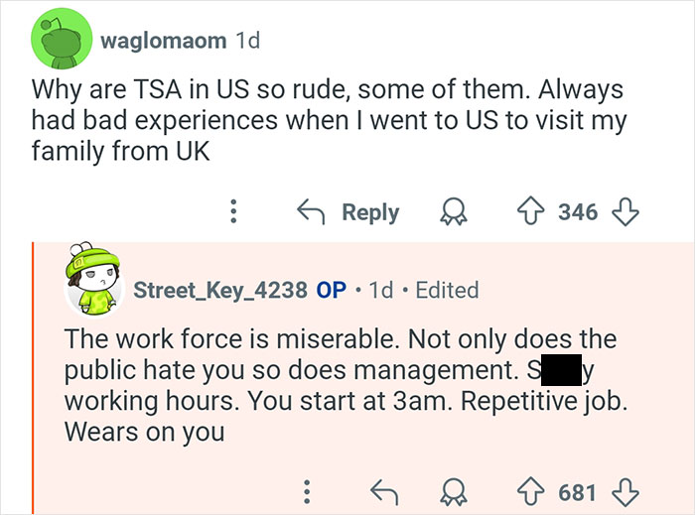Open waglomaom's user profile link

pos(163,42)
